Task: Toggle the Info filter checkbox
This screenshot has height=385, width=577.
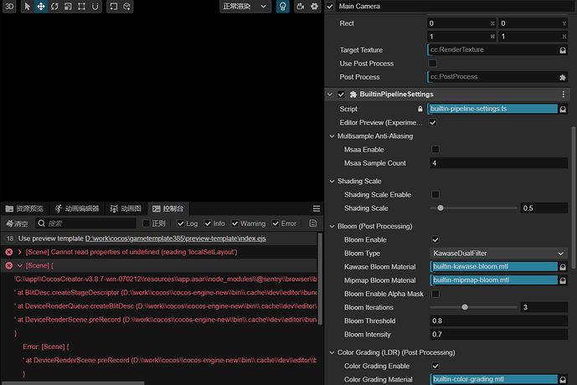Action: 208,223
